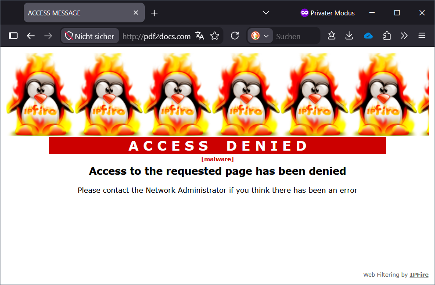Reload the current page
Viewport: 435px width, 285px height.
click(x=235, y=36)
